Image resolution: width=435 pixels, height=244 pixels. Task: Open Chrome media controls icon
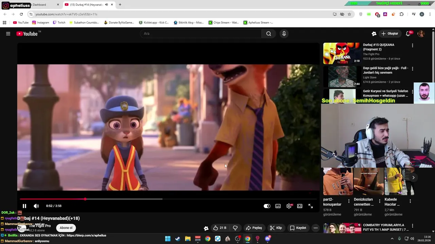pyautogui.click(x=414, y=14)
